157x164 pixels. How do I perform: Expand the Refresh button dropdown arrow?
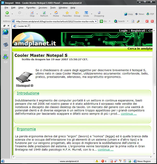tap(51, 14)
